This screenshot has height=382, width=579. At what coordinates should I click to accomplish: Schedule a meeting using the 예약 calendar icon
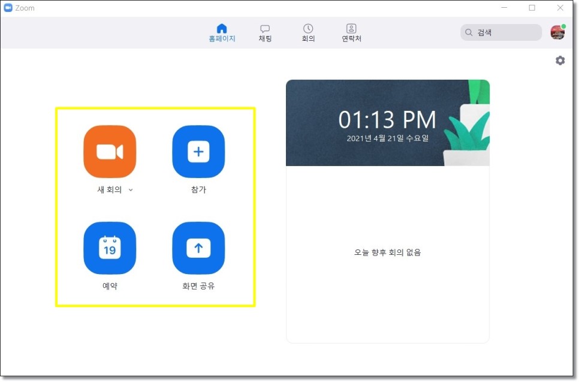tap(110, 248)
